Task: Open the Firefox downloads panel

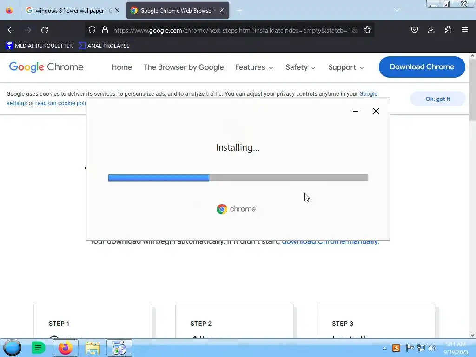Action: [x=431, y=30]
